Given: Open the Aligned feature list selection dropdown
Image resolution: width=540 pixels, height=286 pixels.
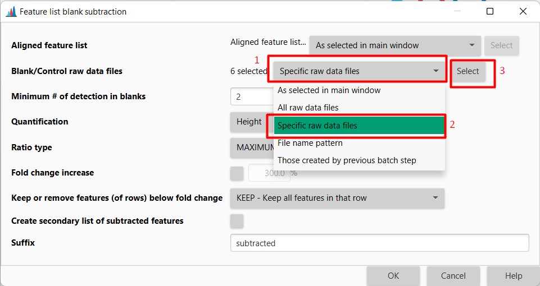Looking at the screenshot, I should pyautogui.click(x=394, y=45).
